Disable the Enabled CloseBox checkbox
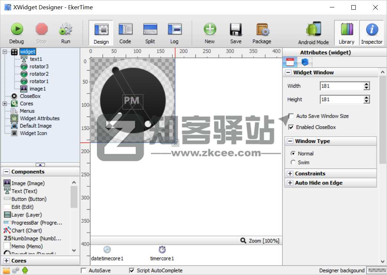The height and width of the screenshot is (275, 387). pyautogui.click(x=292, y=127)
